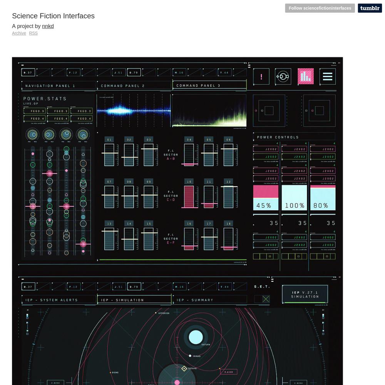Screen dimensions: 385x385
Task: Set the fader labeled 06
Action: 229,154
